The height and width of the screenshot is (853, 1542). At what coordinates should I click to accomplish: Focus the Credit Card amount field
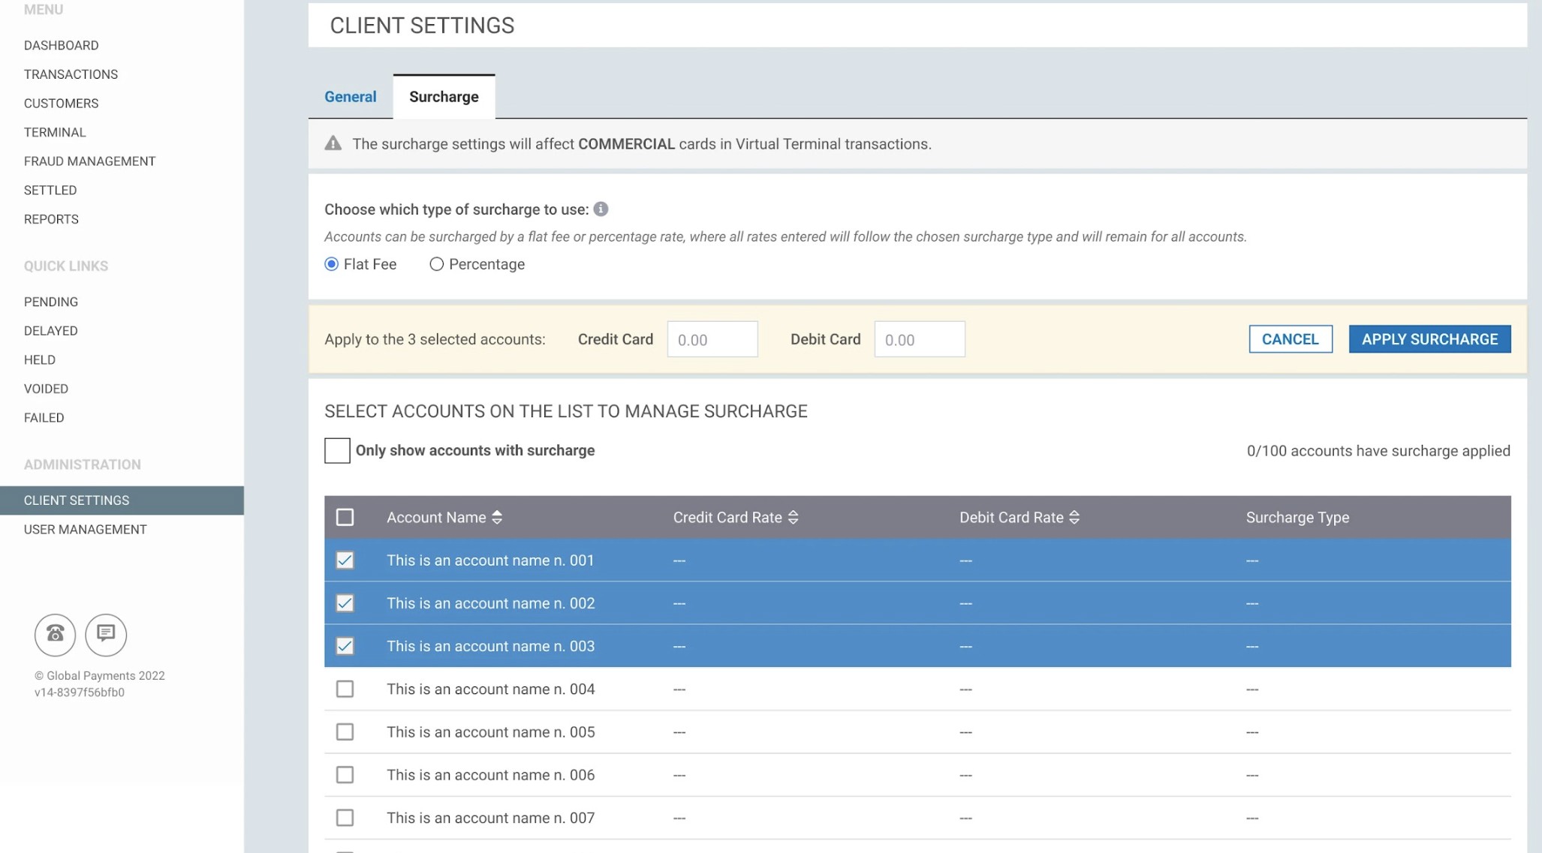(712, 340)
